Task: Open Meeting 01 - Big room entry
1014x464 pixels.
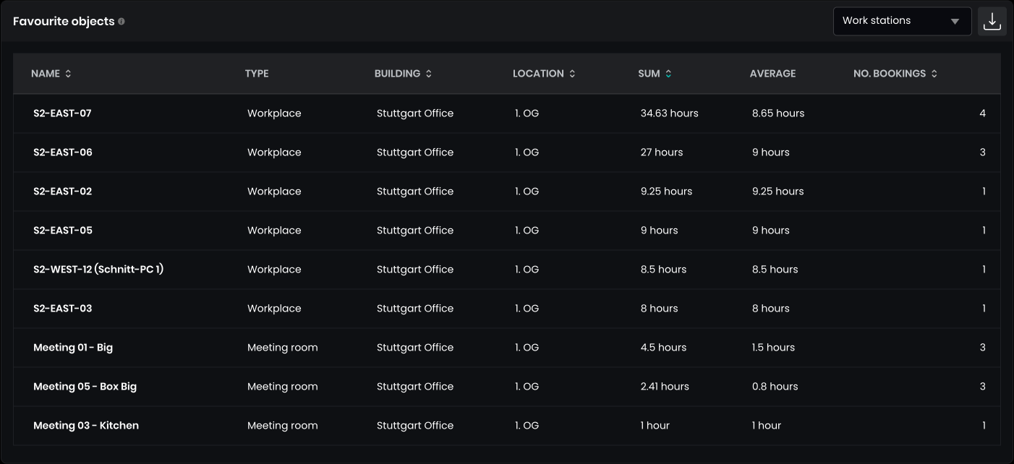Action: pos(73,348)
